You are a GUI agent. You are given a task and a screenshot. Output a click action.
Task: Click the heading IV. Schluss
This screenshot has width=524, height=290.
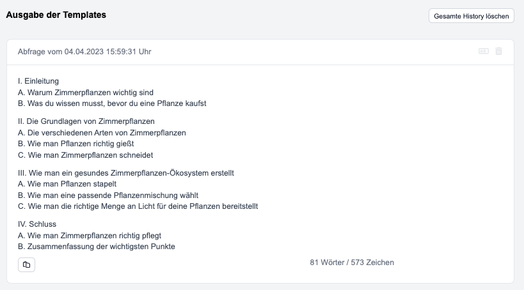point(37,224)
